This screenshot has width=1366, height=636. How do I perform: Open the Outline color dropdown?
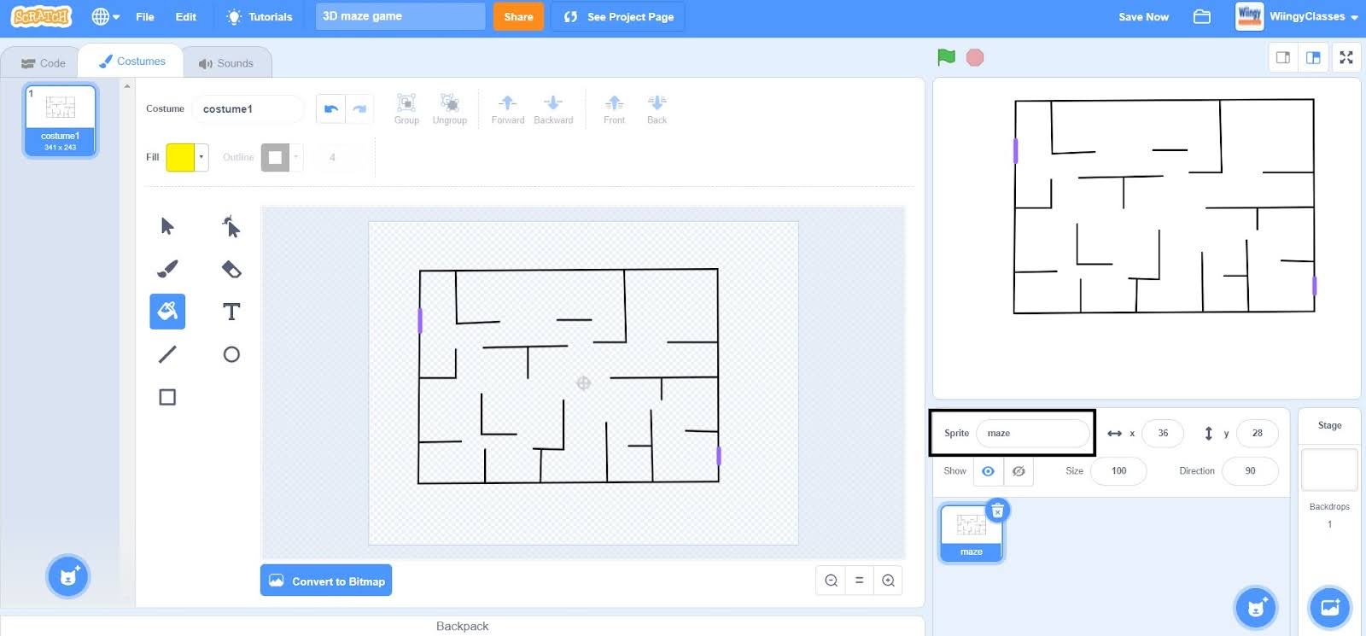[x=296, y=157]
